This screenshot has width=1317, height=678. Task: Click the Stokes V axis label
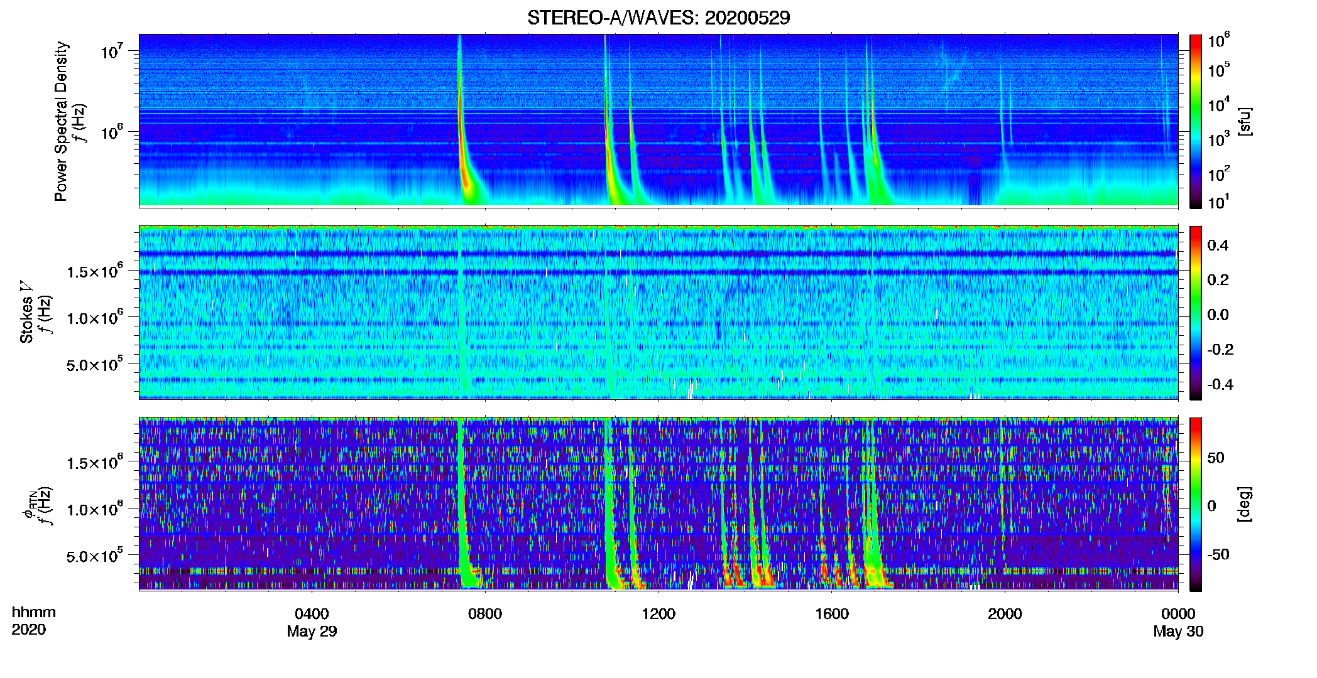26,312
